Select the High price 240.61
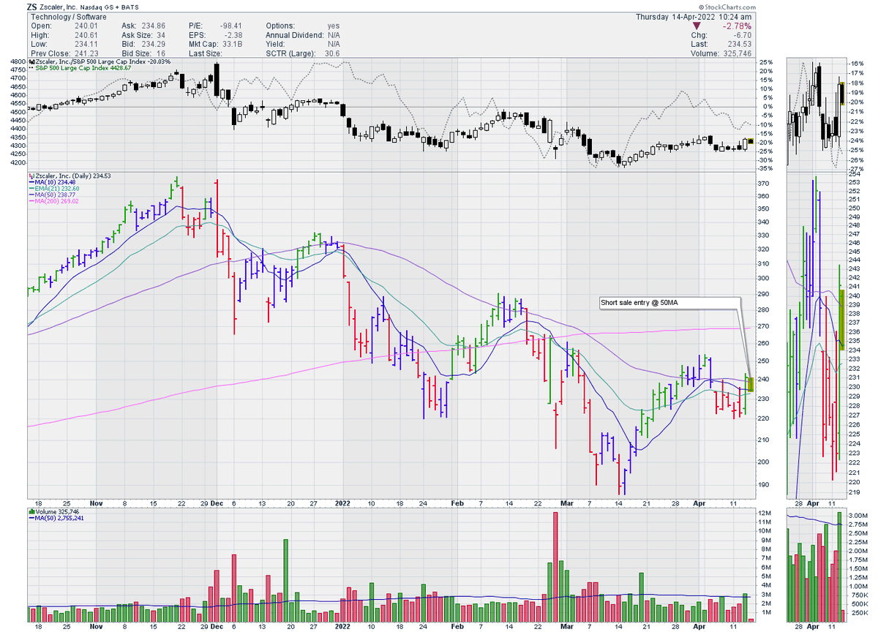The height and width of the screenshot is (632, 878). click(x=87, y=34)
